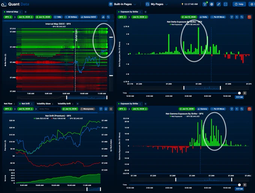Click red reset icon in Delta Exposure panel
255x193 pixels.
click(x=249, y=17)
